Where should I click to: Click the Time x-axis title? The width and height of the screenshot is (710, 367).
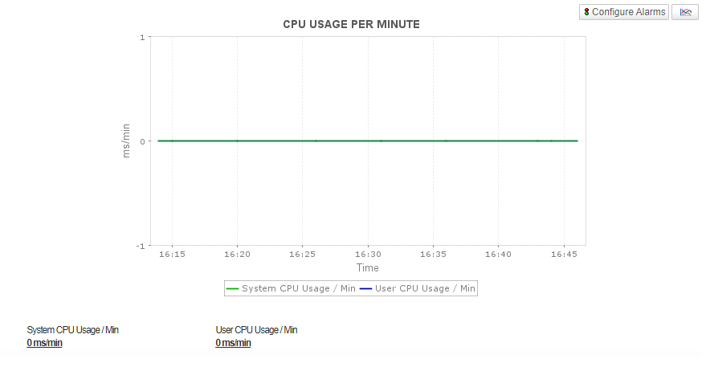click(x=367, y=267)
